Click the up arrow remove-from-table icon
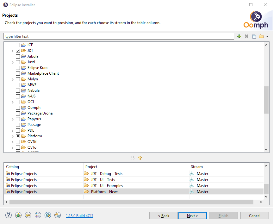 click(140, 158)
